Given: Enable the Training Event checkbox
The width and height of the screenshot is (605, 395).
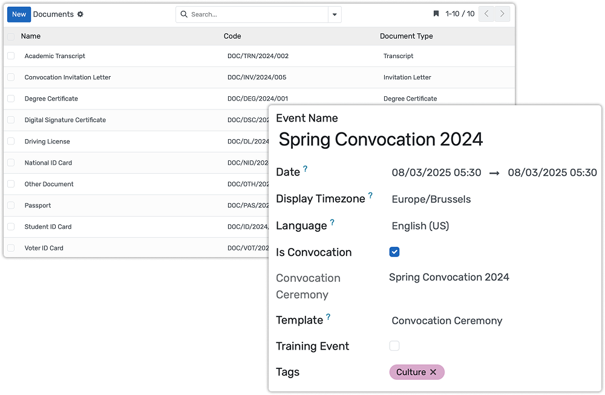Looking at the screenshot, I should (394, 345).
